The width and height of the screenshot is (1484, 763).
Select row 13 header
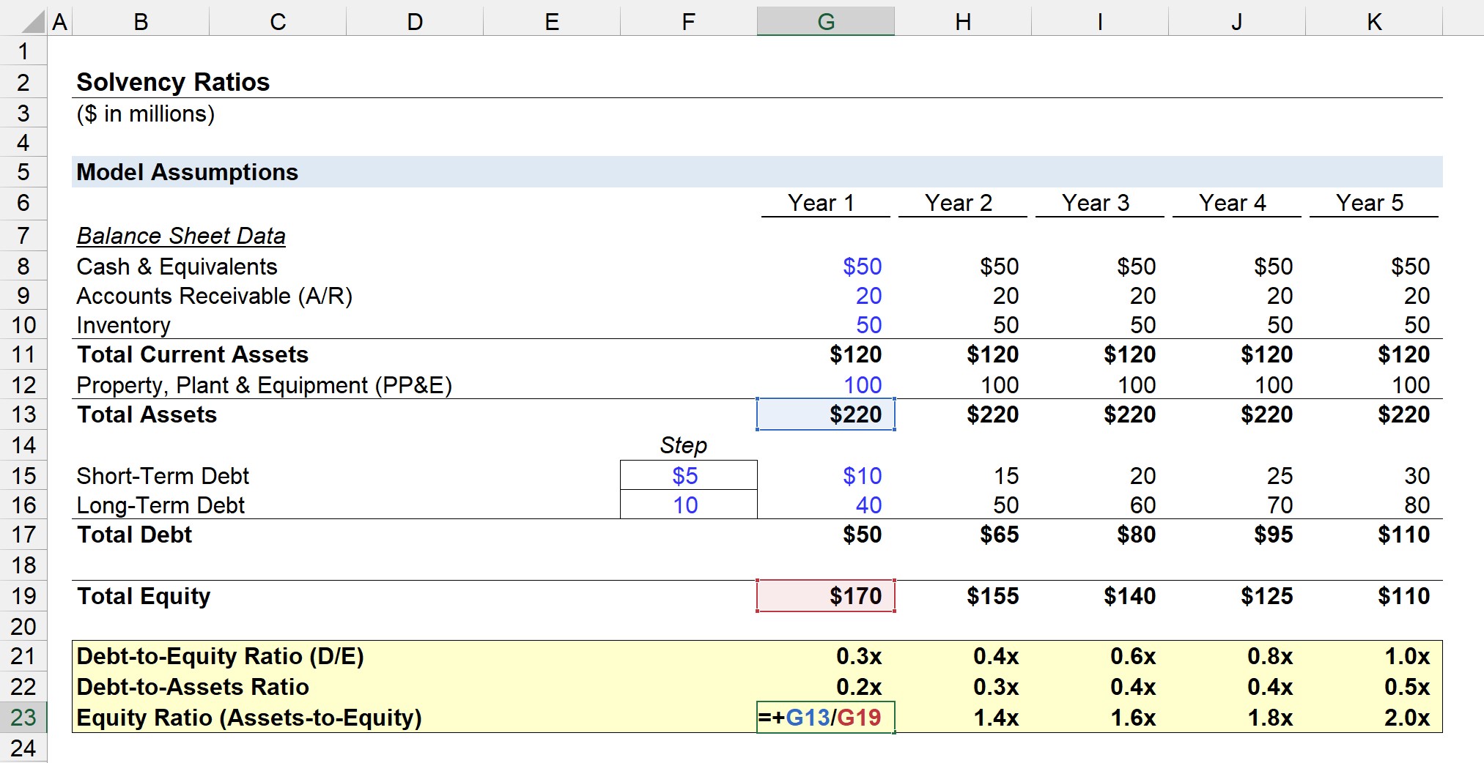tap(23, 414)
